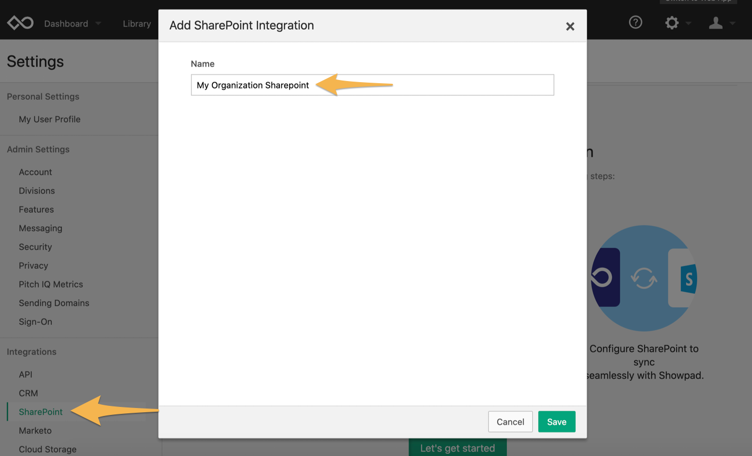752x456 pixels.
Task: Open Pitch IQ Metrics settings
Action: [x=51, y=284]
